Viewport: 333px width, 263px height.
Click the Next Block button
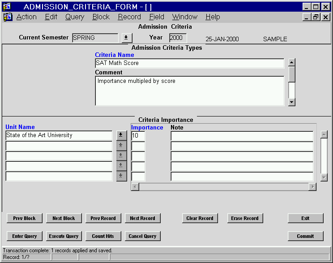pyautogui.click(x=64, y=218)
